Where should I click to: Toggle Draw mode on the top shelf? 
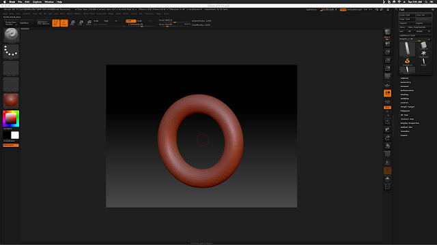pos(64,23)
